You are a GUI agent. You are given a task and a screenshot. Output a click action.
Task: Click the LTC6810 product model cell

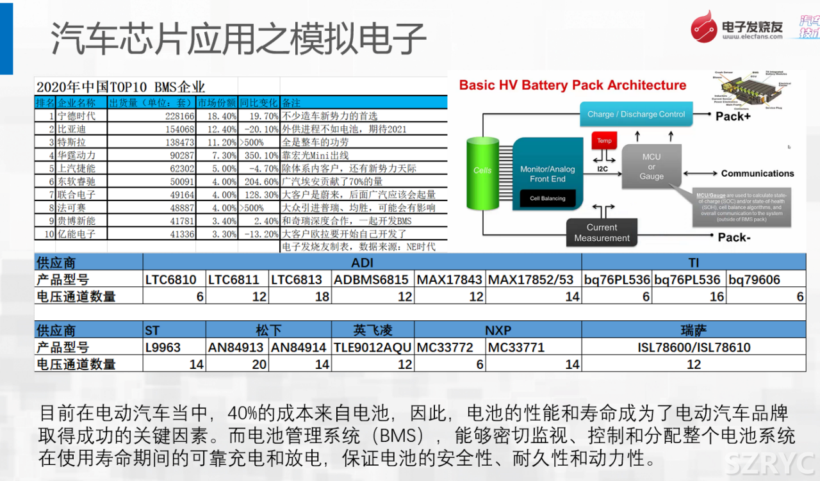coord(174,279)
